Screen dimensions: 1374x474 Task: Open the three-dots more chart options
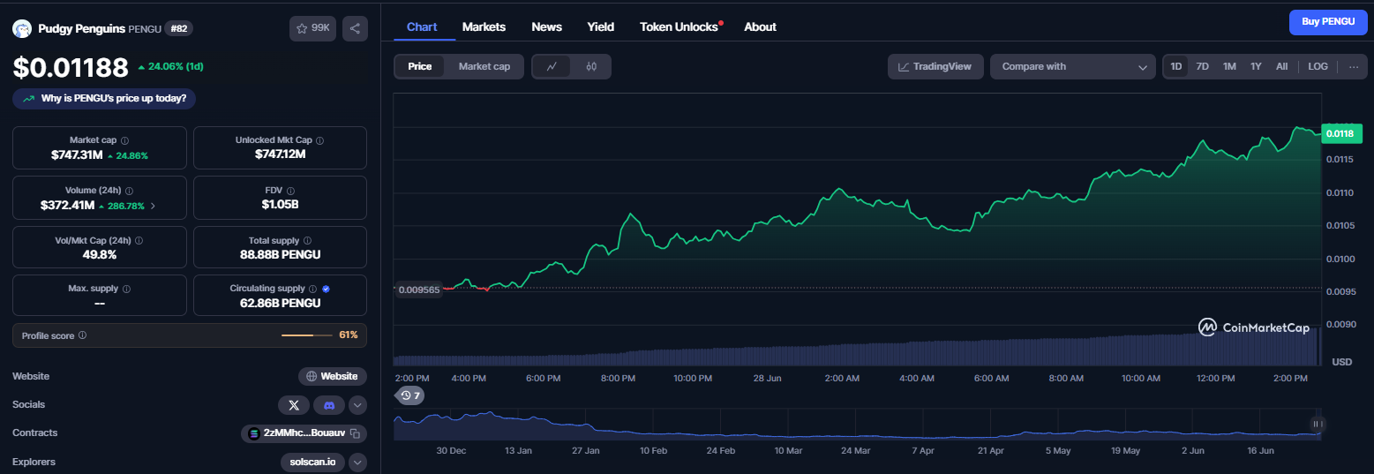click(1354, 66)
